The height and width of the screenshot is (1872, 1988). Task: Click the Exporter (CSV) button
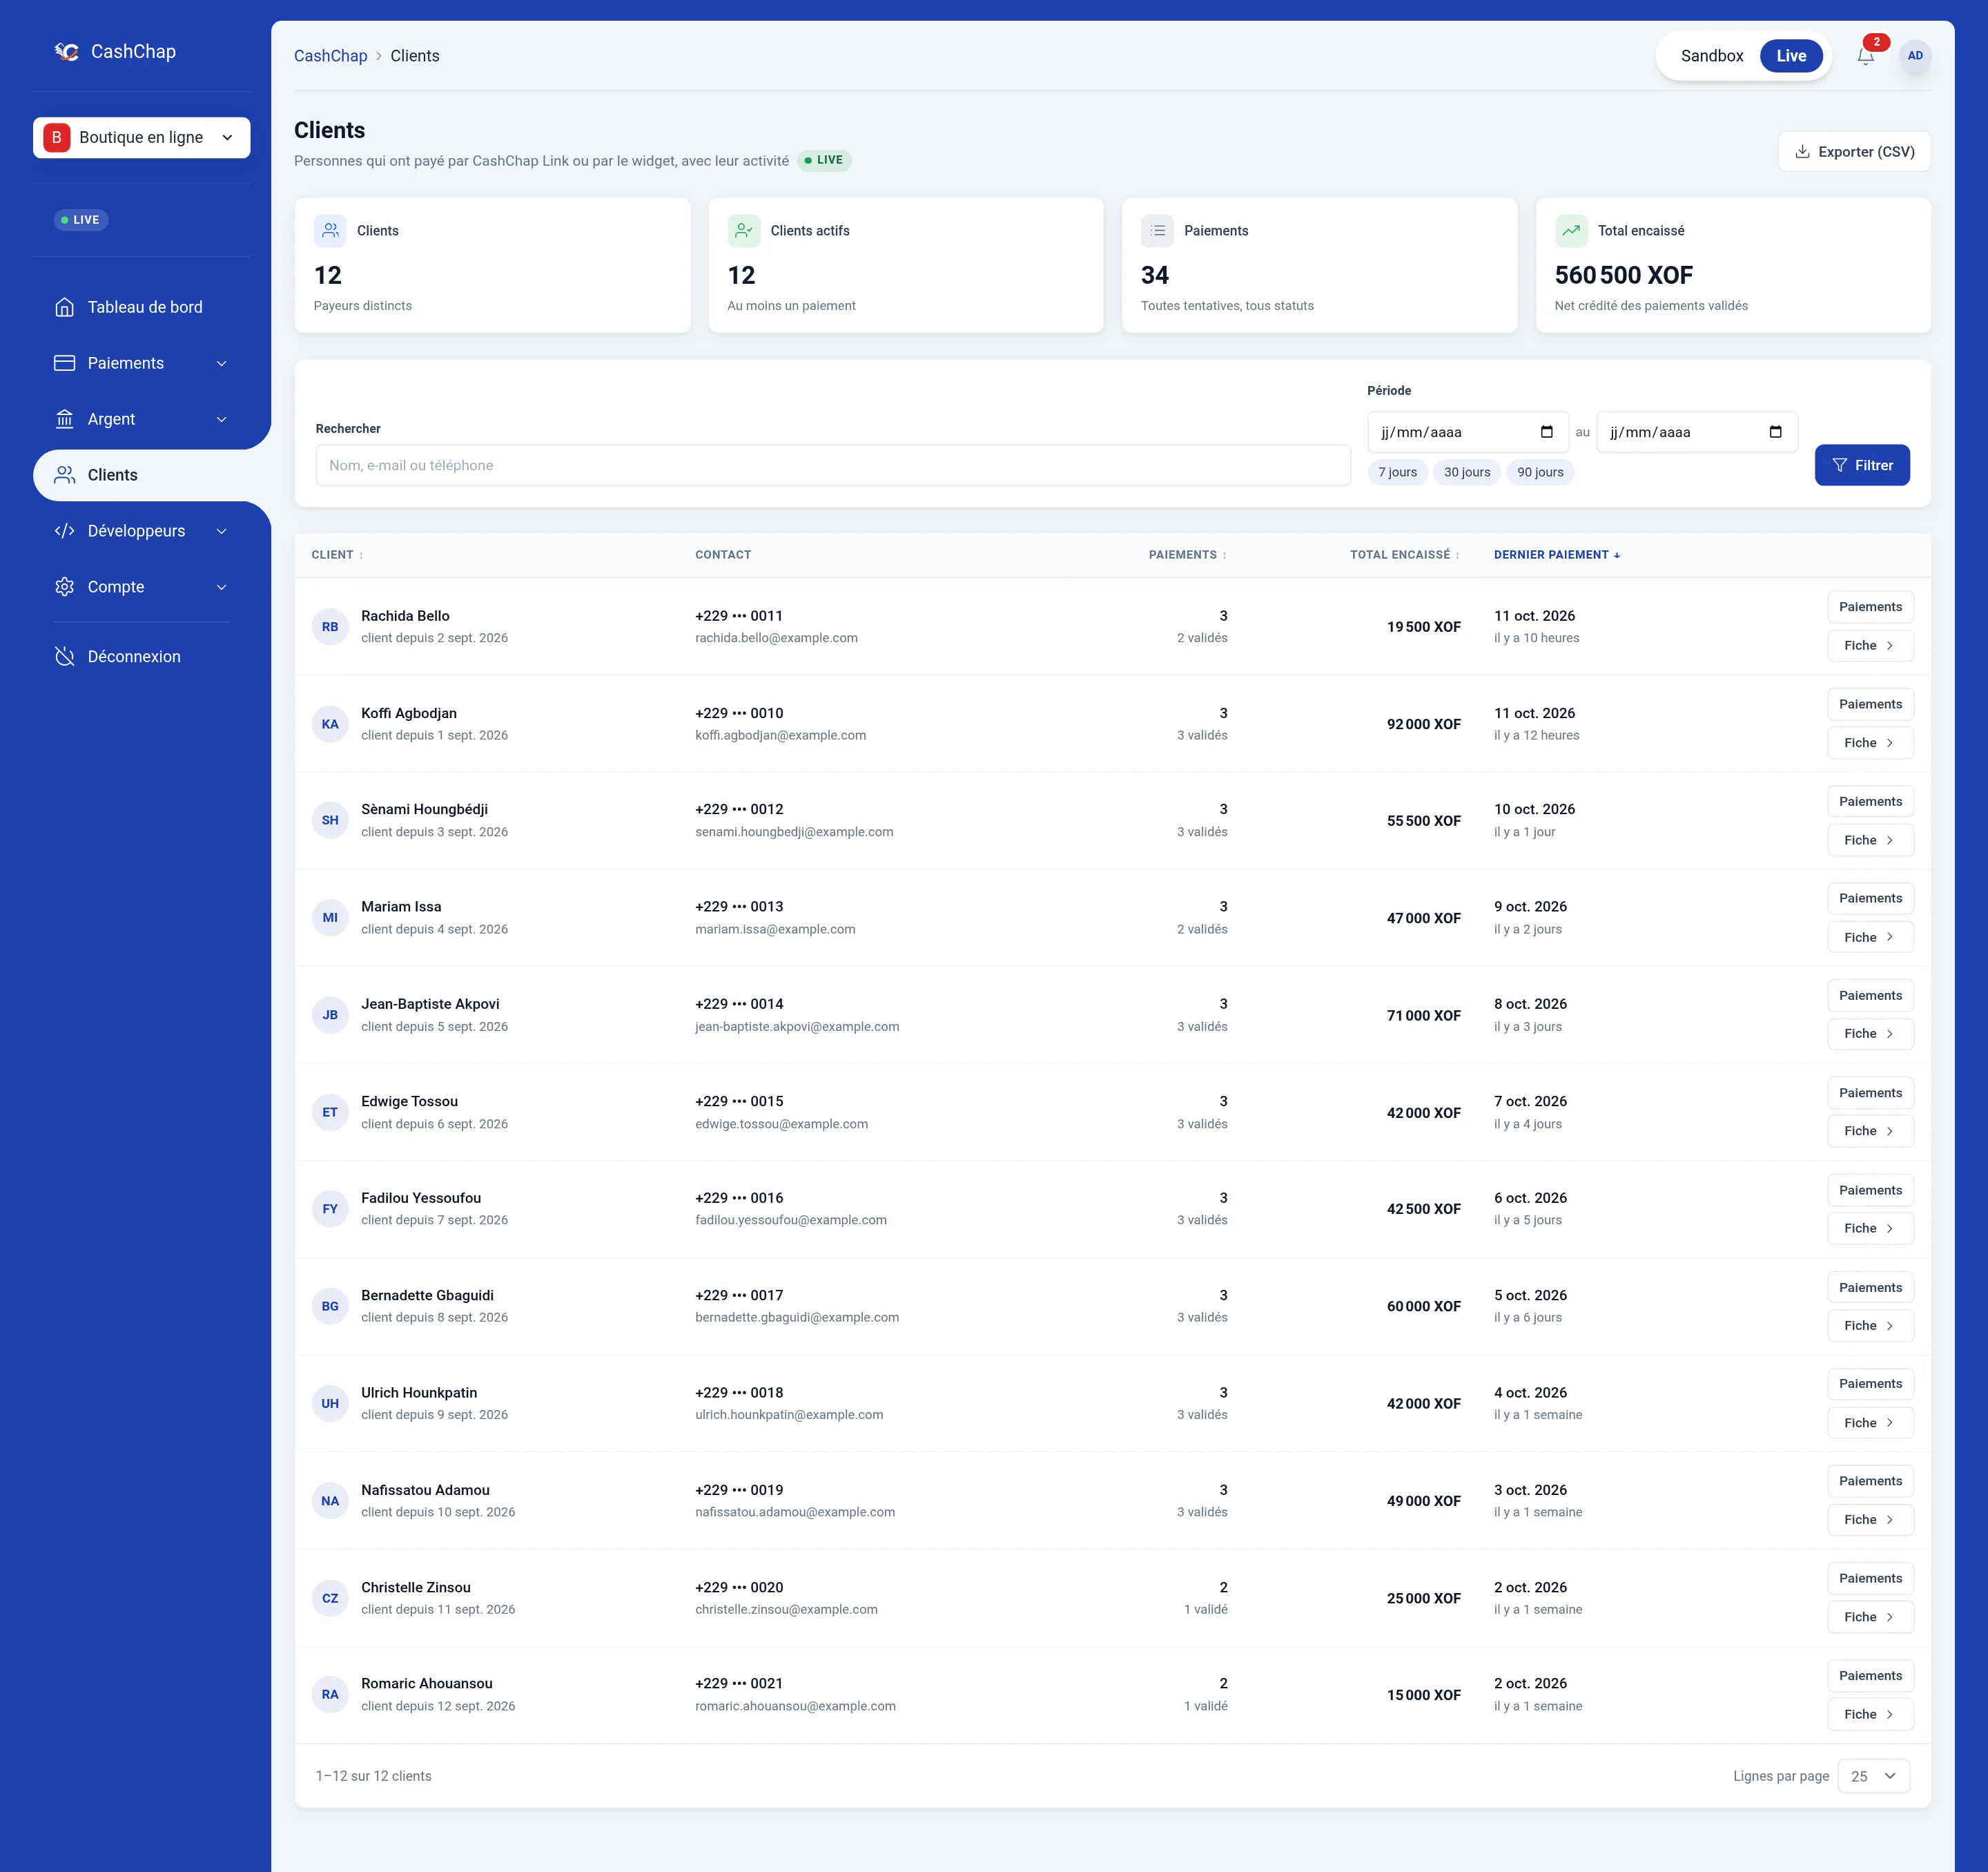click(1854, 152)
